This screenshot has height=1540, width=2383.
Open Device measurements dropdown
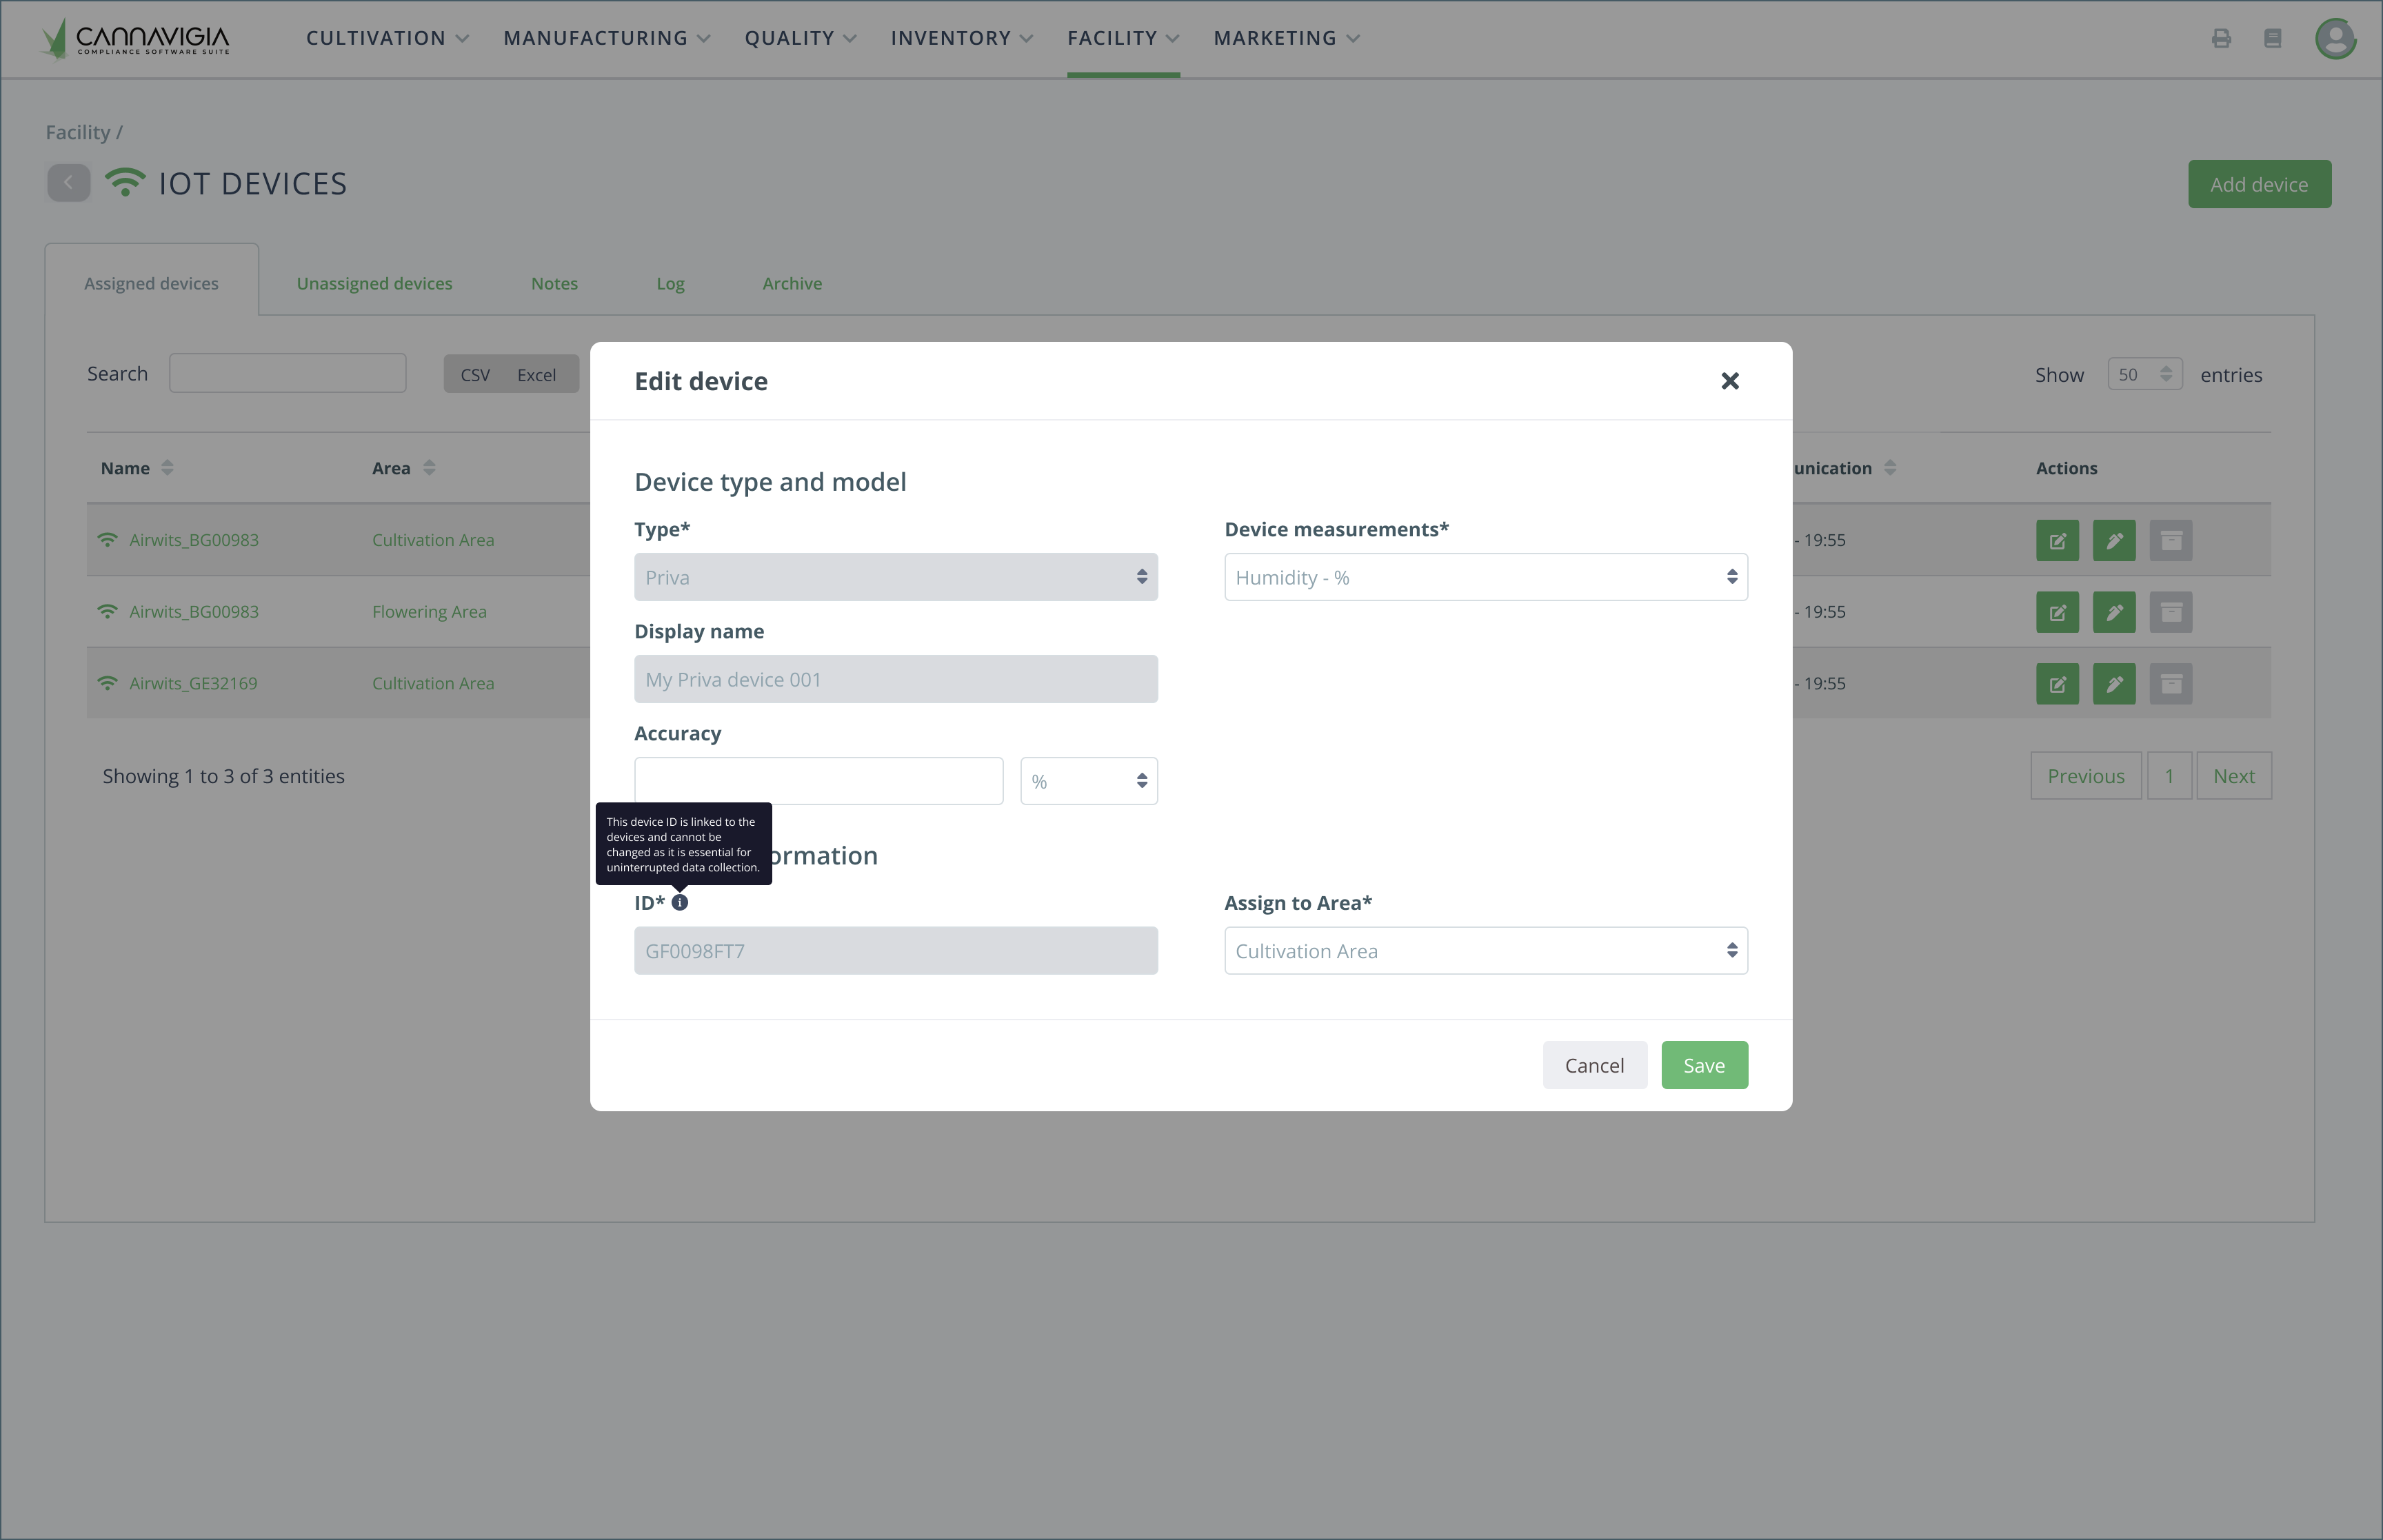[x=1485, y=577]
